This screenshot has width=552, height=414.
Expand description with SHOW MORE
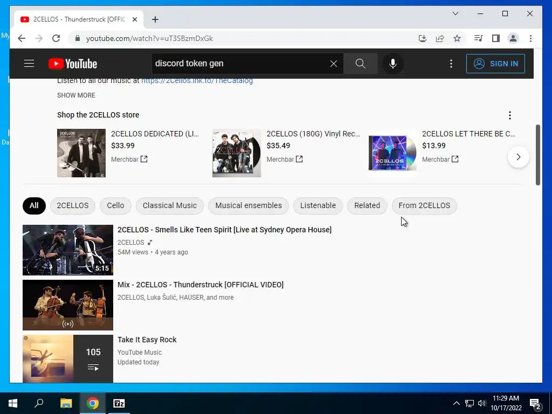tap(76, 95)
